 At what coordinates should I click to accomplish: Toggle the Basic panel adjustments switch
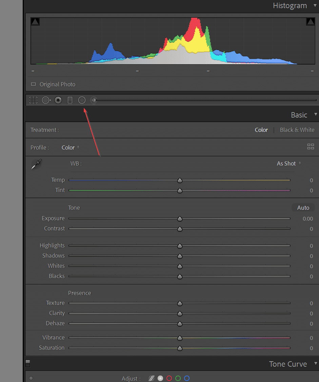27,363
